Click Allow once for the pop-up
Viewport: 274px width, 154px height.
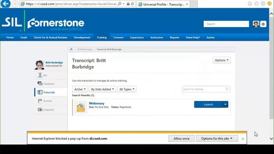pos(182,139)
